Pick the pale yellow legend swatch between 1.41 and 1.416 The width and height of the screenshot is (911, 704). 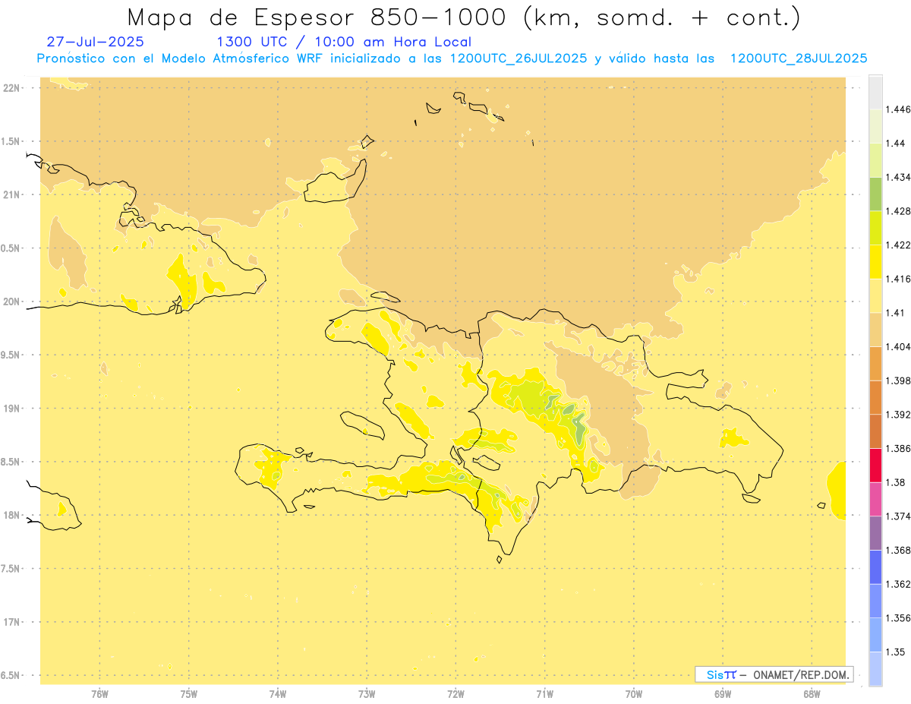click(x=875, y=295)
